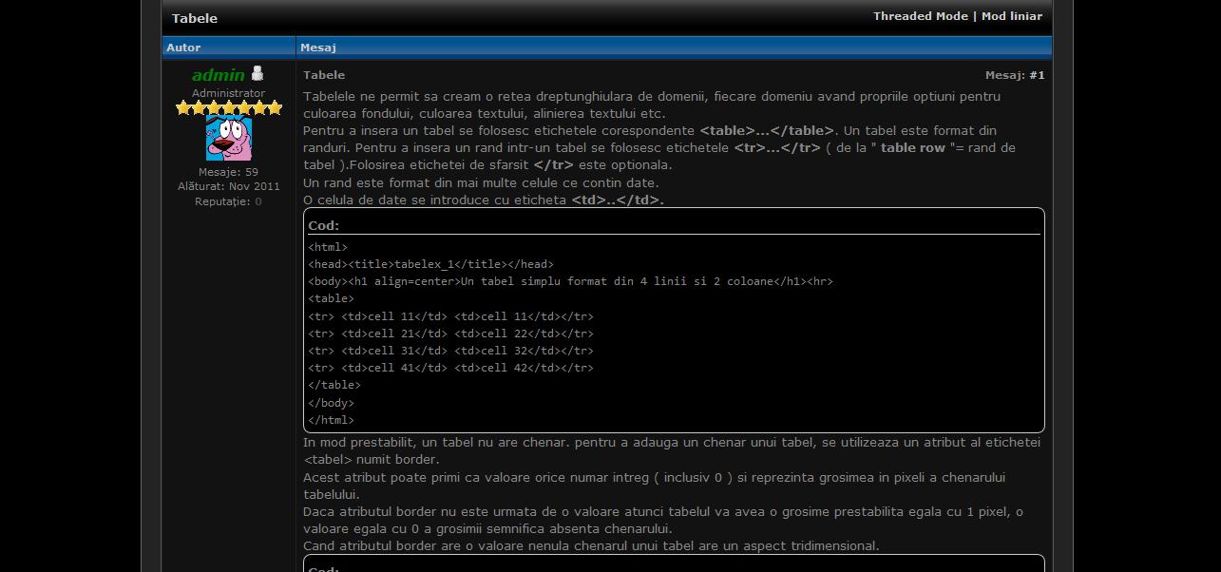
Task: Click the Mesaje: 59 post count
Action: [228, 172]
